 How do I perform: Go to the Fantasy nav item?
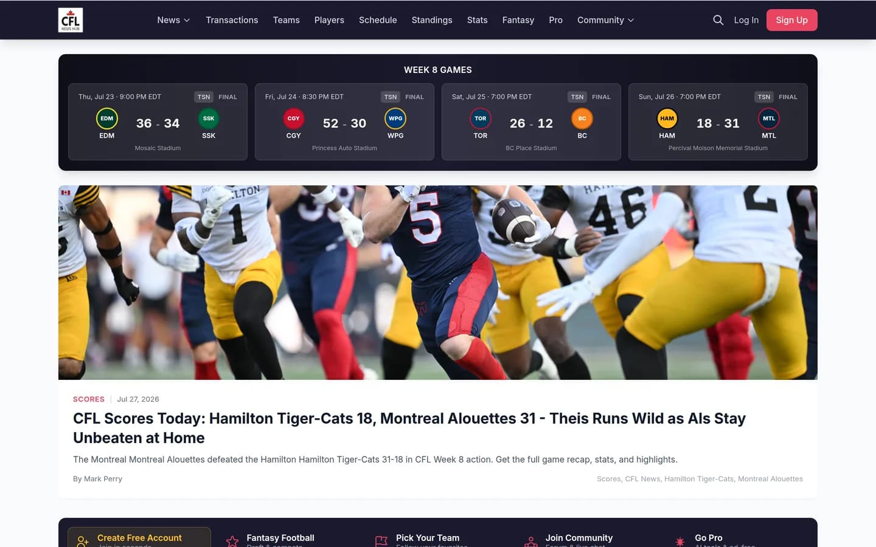point(518,20)
